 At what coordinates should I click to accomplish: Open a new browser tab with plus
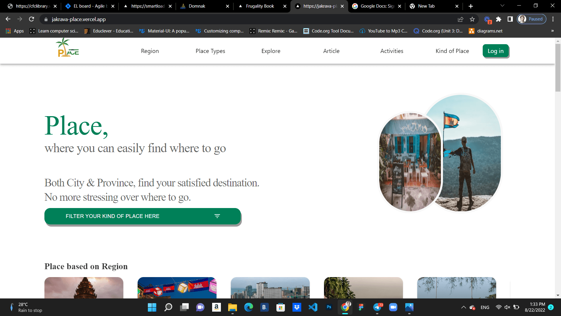pyautogui.click(x=471, y=6)
